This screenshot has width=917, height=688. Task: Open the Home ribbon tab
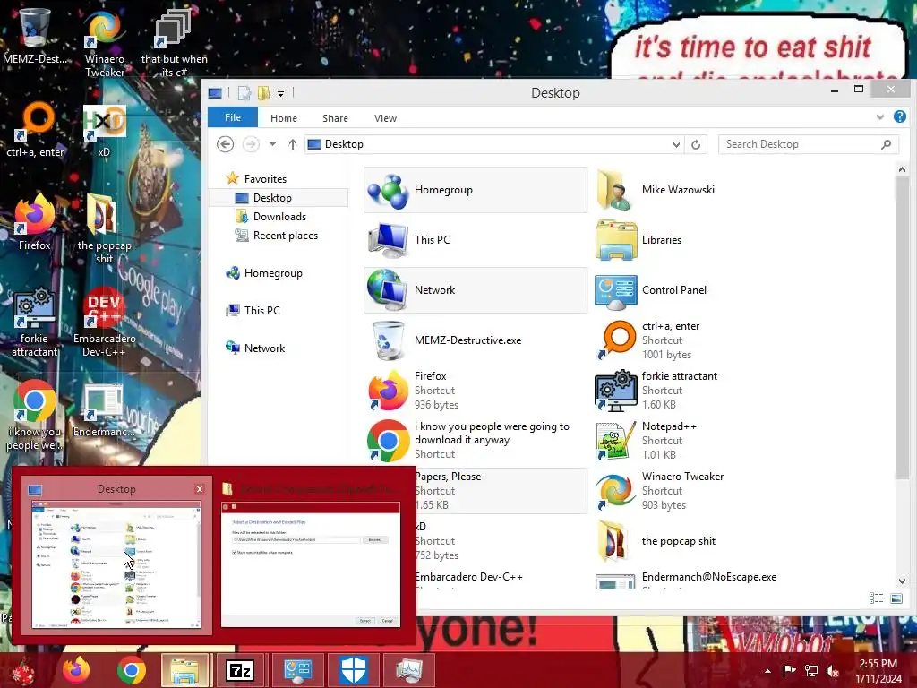(284, 118)
